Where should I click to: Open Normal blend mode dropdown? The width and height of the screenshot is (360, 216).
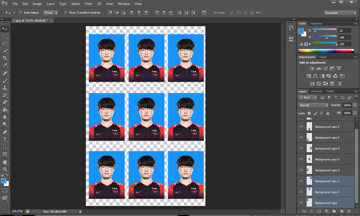click(x=313, y=105)
